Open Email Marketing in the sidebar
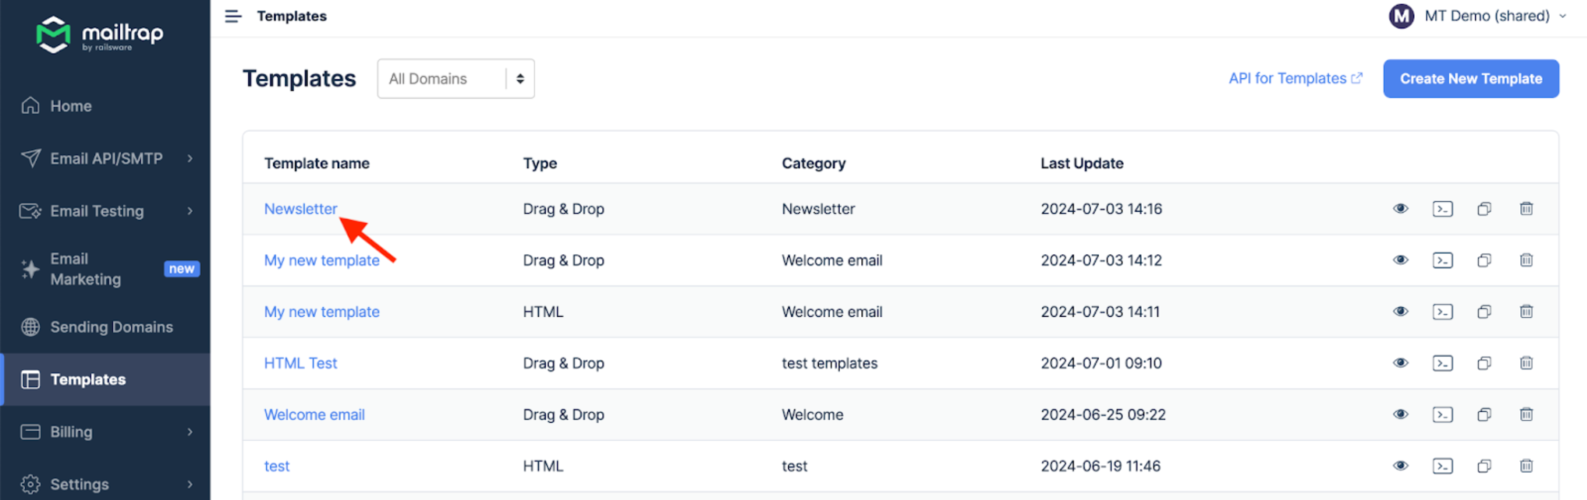 [x=86, y=269]
